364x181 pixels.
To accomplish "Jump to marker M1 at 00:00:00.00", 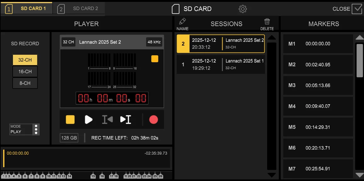I will pos(318,44).
